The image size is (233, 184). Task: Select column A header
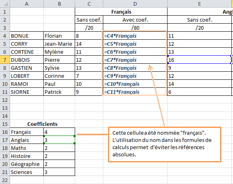click(27, 4)
